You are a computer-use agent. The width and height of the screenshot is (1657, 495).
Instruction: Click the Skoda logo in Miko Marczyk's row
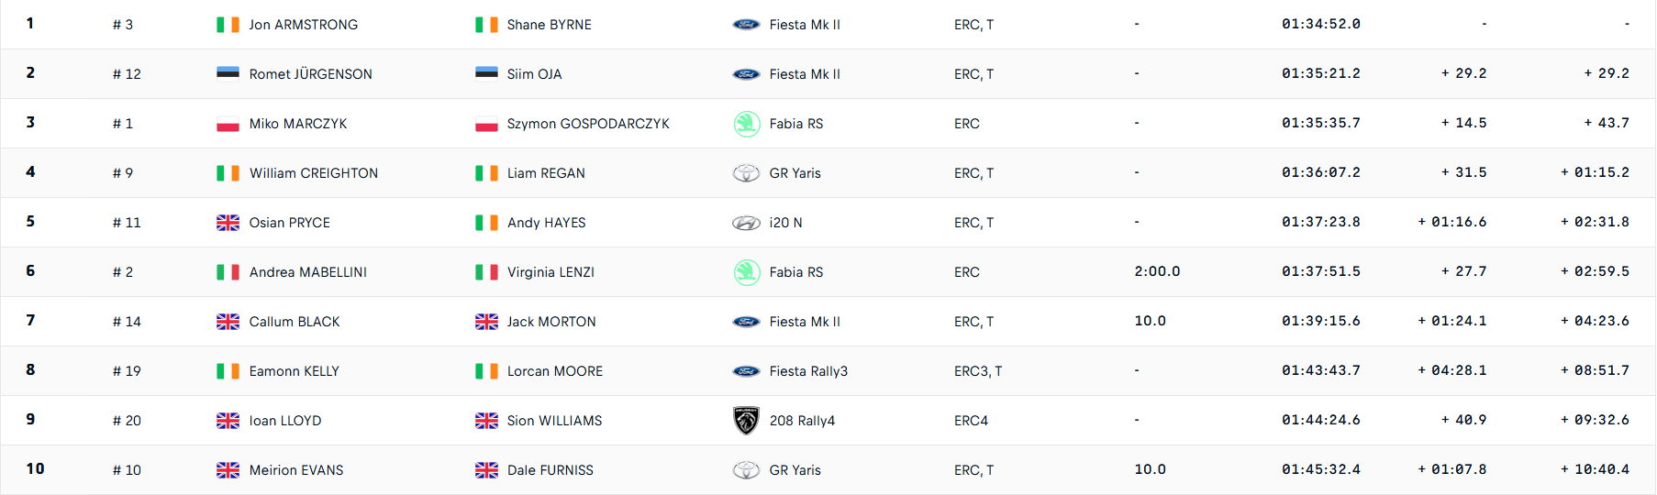[x=747, y=124]
